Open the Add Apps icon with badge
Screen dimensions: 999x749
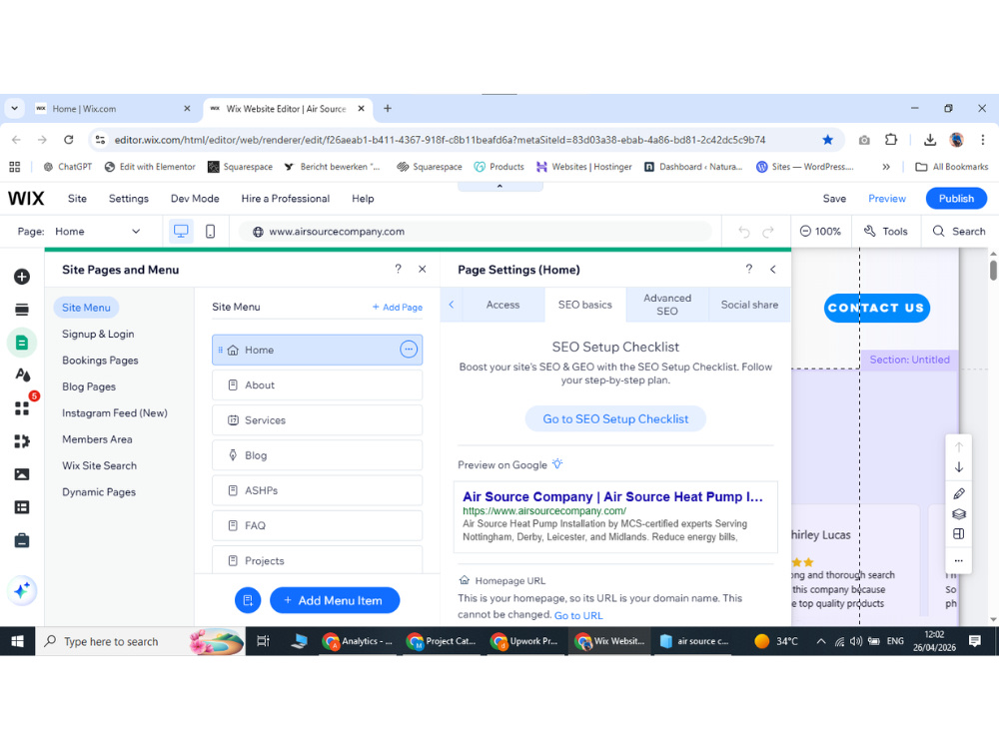click(22, 408)
